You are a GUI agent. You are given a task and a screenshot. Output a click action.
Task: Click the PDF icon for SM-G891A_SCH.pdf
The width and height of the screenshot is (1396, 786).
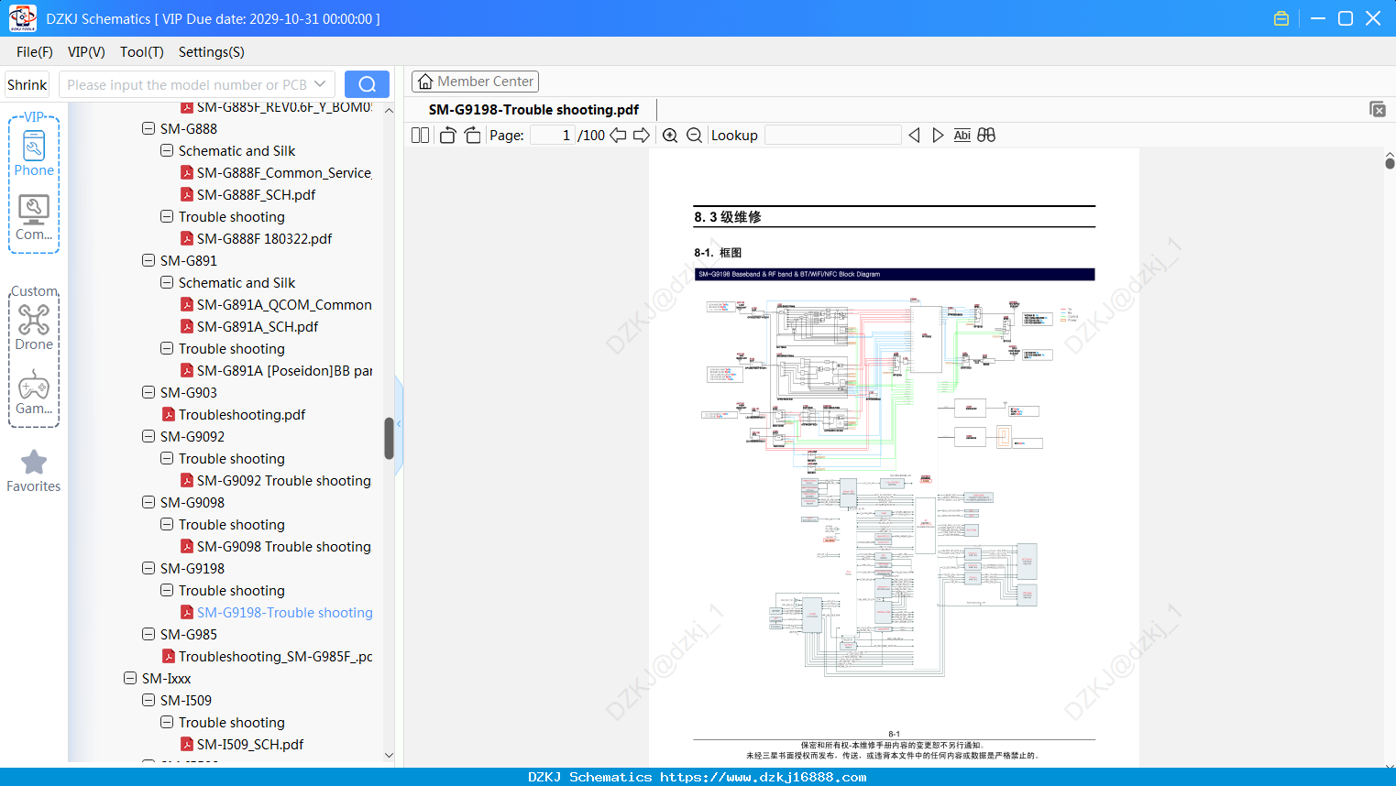click(187, 326)
